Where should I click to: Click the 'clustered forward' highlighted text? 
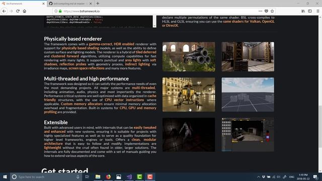(65, 56)
